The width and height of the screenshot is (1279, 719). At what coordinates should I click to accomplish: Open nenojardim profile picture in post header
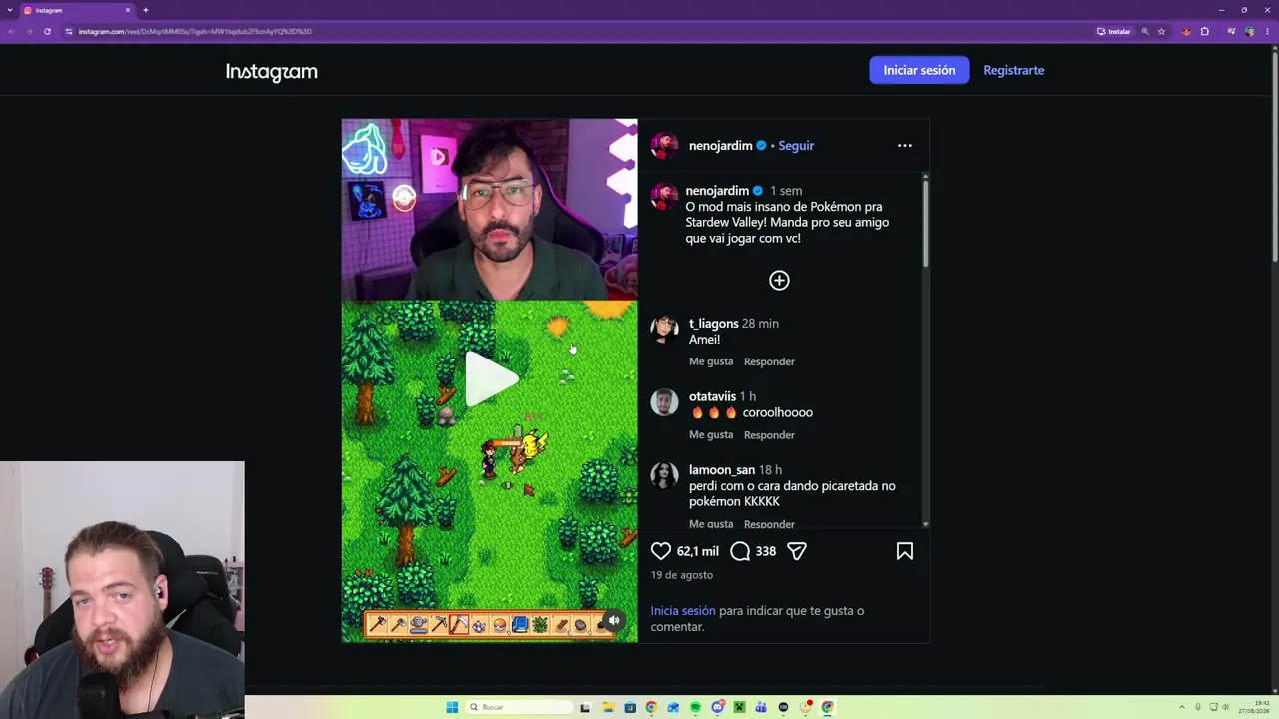click(664, 145)
